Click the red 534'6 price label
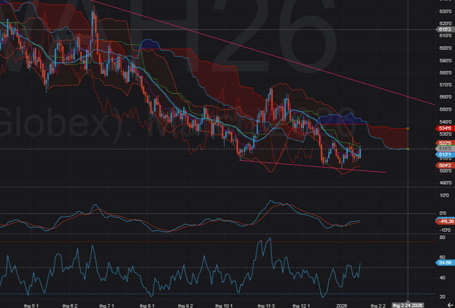The width and height of the screenshot is (455, 308). tap(445, 129)
